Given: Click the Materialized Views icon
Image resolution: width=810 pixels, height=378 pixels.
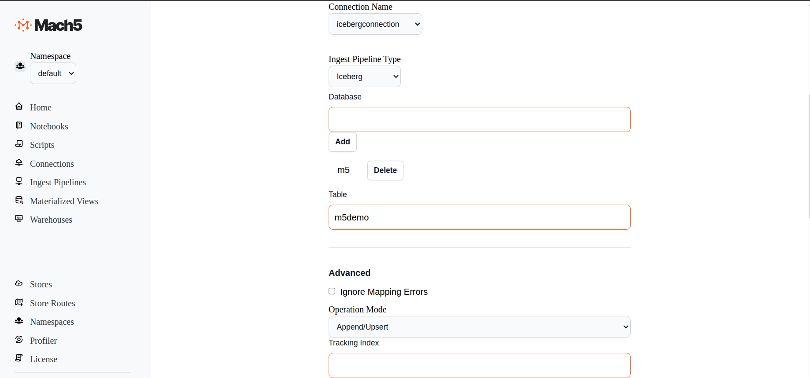Looking at the screenshot, I should (x=19, y=200).
